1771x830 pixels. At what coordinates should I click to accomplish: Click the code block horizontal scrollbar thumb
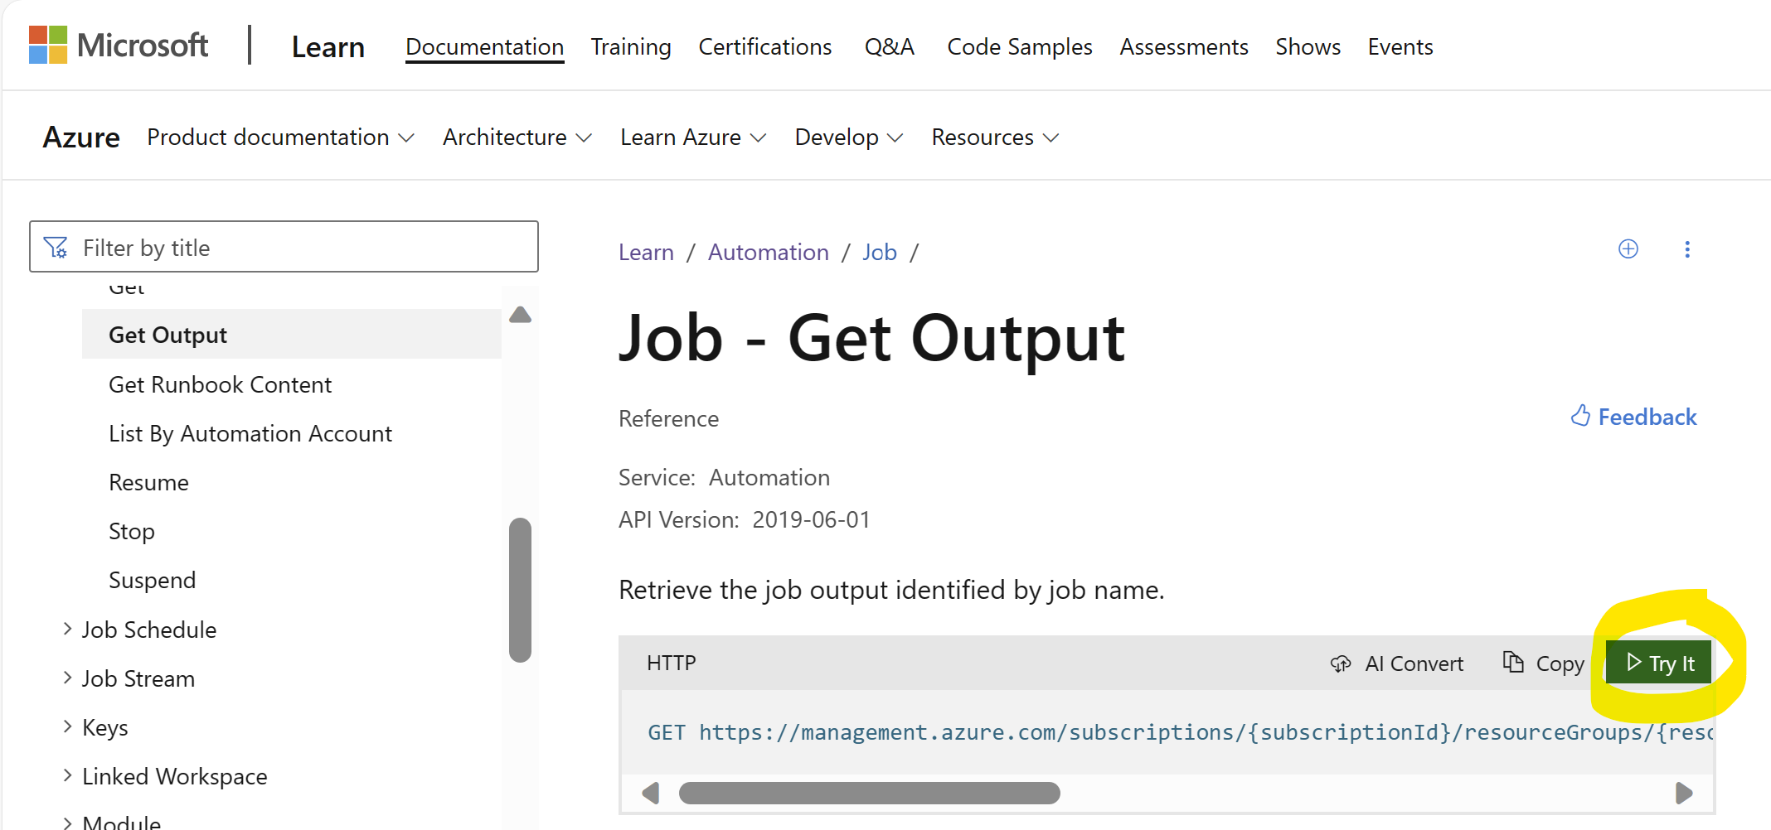[869, 793]
